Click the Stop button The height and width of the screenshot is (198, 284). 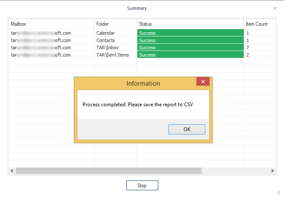[x=142, y=185]
